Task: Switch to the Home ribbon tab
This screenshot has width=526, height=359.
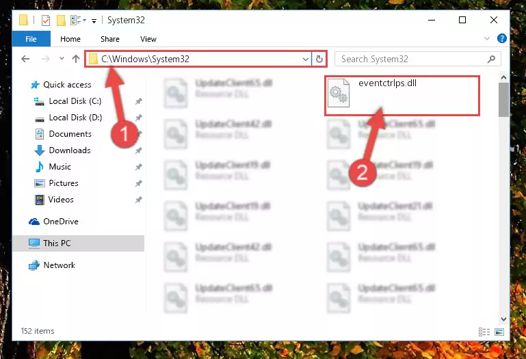Action: [70, 39]
